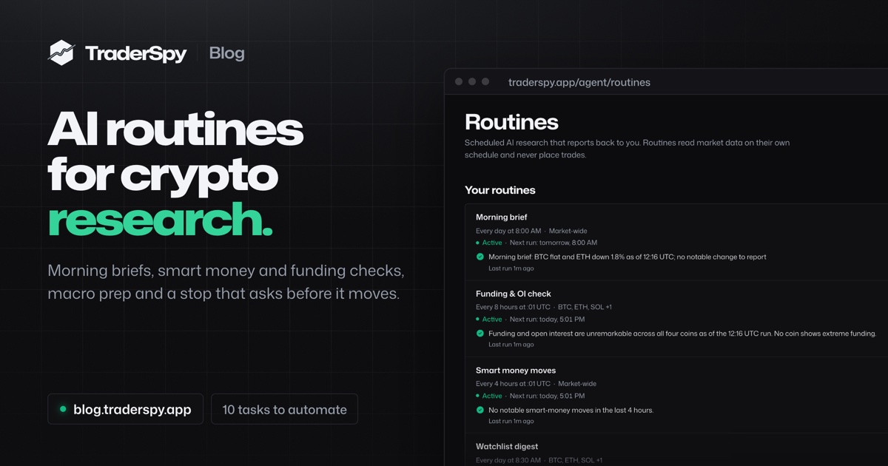Click "Last run 1m ago" under Smart money moves

click(x=511, y=422)
